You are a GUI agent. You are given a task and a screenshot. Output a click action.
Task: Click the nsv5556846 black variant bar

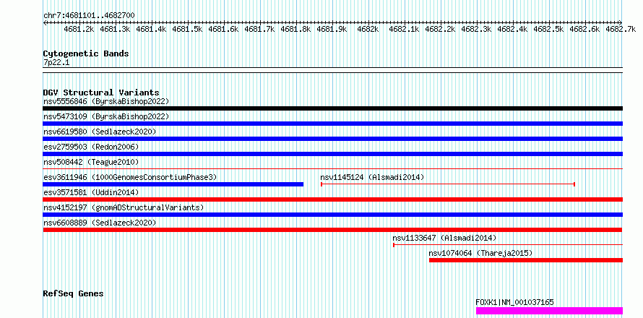tap(332, 108)
